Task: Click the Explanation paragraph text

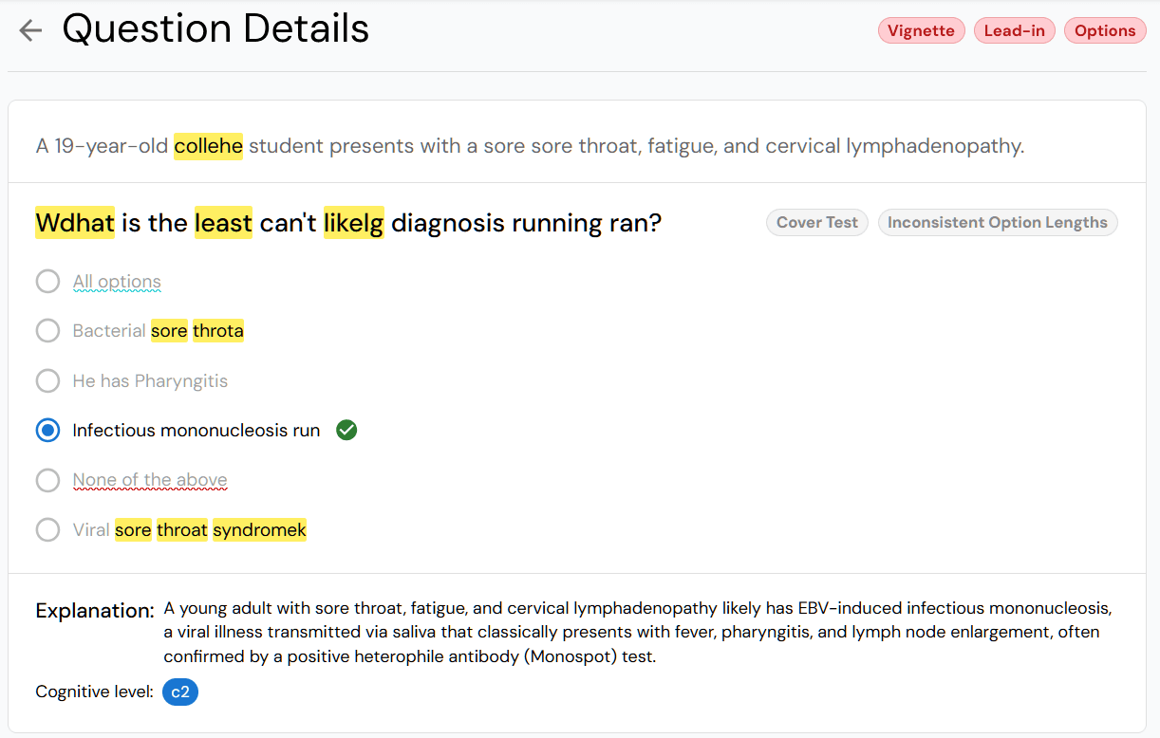Action: point(636,632)
